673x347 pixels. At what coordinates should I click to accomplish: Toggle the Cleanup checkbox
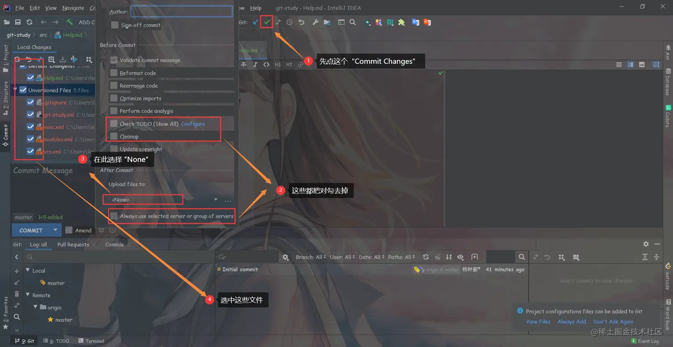click(x=114, y=136)
